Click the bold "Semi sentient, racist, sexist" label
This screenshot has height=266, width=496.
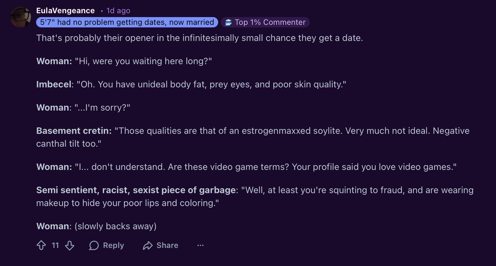coord(136,190)
